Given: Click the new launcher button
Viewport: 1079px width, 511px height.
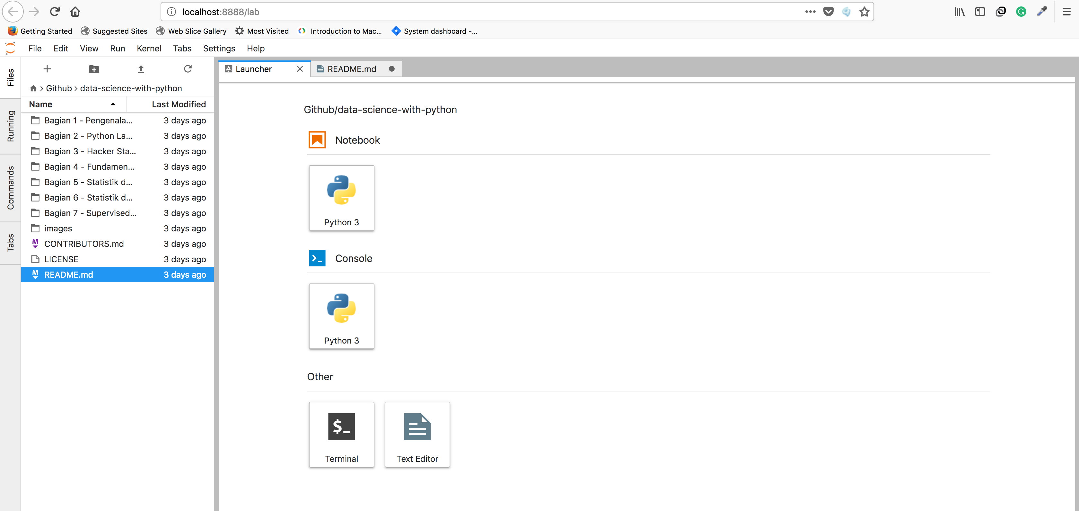Looking at the screenshot, I should 48,69.
